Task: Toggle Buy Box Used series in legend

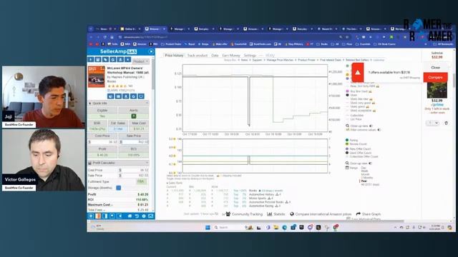Action: [359, 91]
